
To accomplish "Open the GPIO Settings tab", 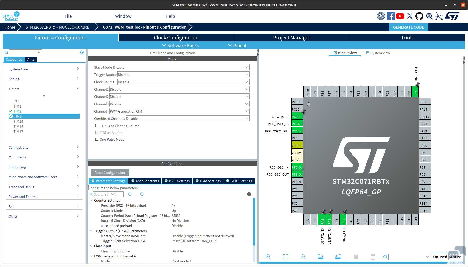I will point(239,181).
